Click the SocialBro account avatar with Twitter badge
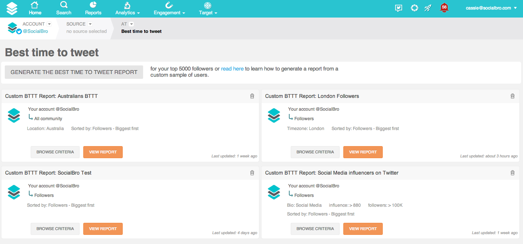This screenshot has height=244, width=523. click(14, 28)
